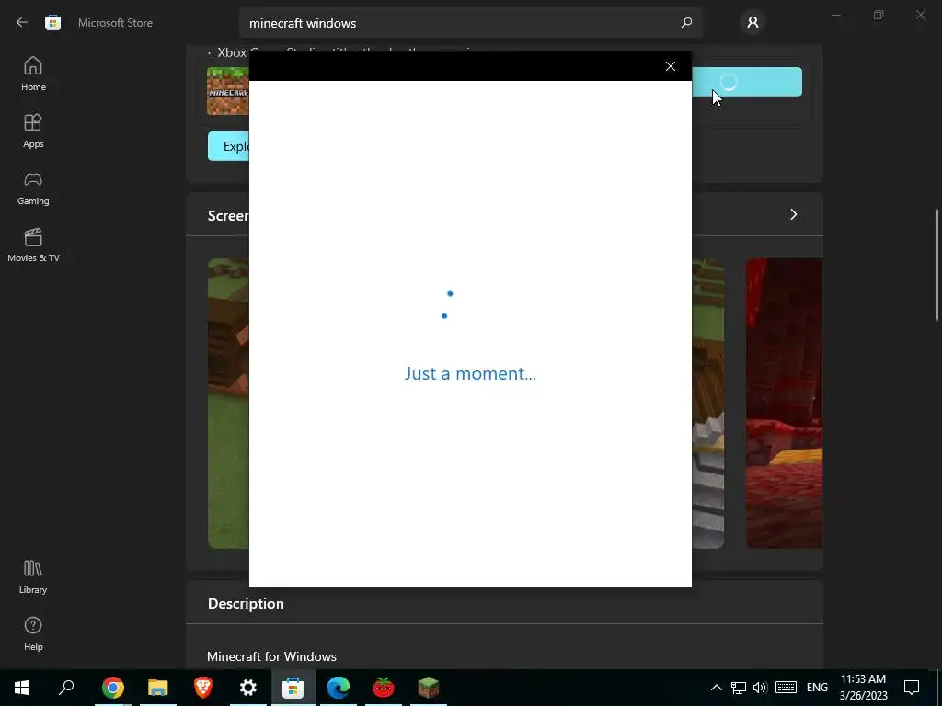Open network status tray icon

(x=739, y=688)
